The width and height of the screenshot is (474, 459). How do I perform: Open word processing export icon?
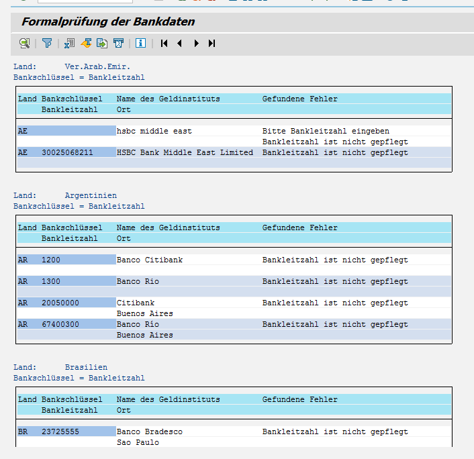click(86, 44)
